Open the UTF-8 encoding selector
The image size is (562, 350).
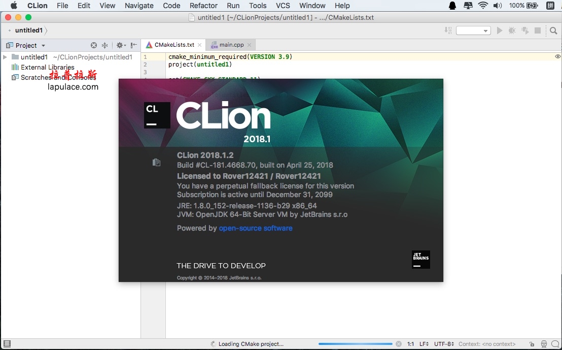(444, 344)
